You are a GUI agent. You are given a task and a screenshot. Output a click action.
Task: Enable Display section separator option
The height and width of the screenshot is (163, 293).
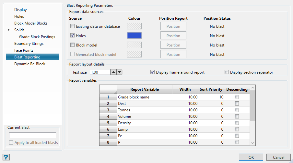tap(227, 72)
